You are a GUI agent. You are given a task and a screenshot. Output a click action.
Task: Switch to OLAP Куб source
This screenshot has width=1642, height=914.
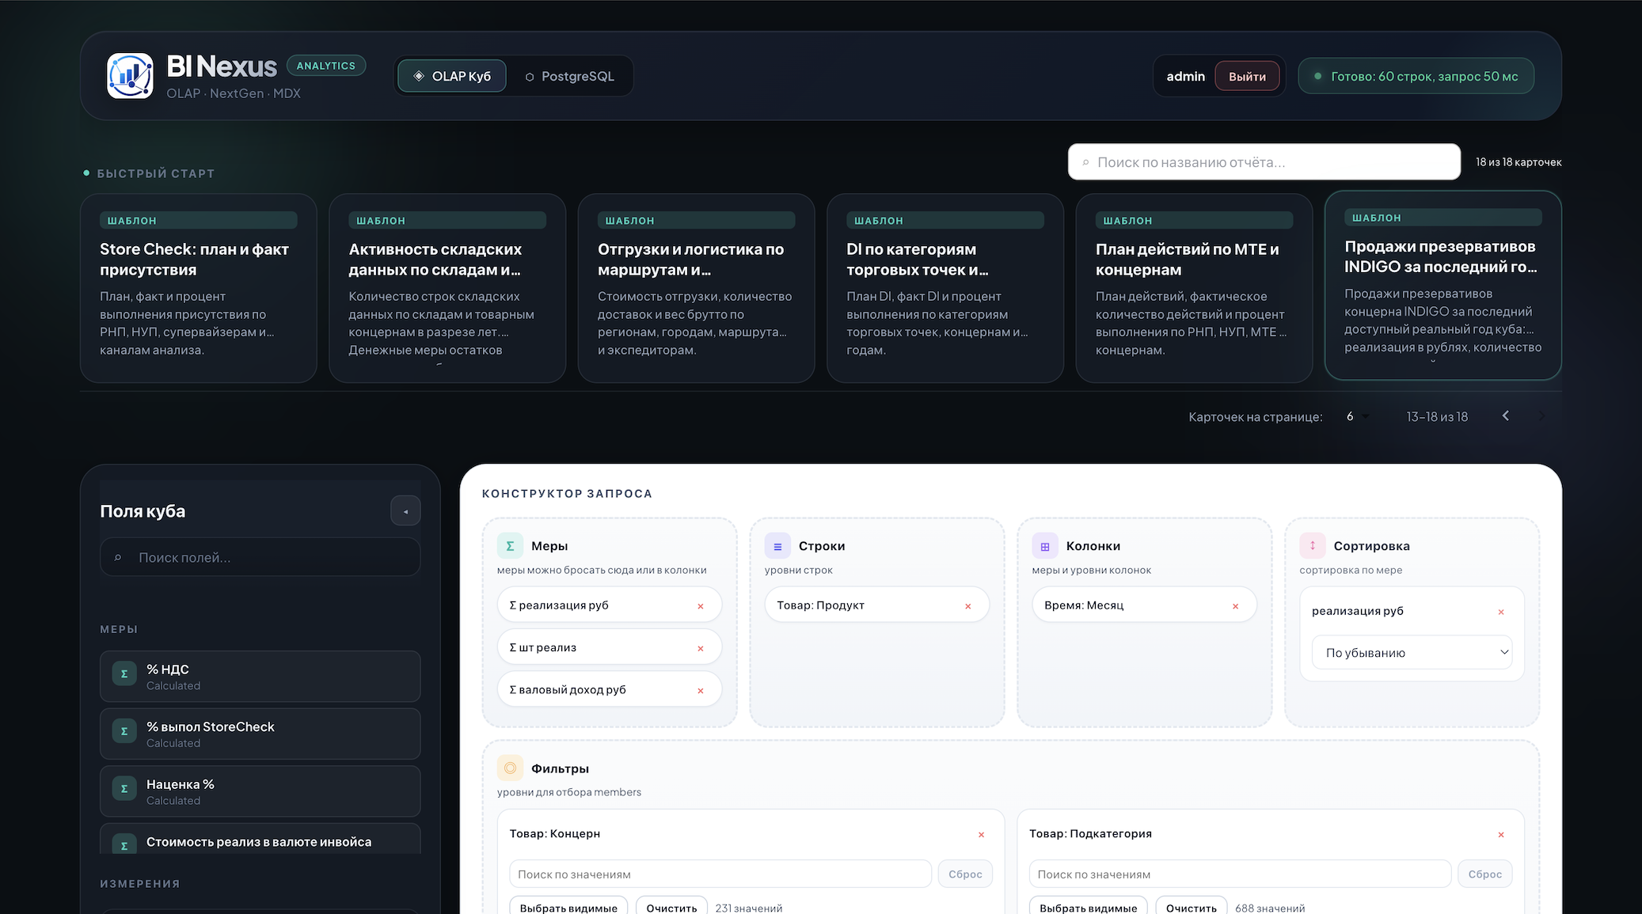[x=452, y=76]
